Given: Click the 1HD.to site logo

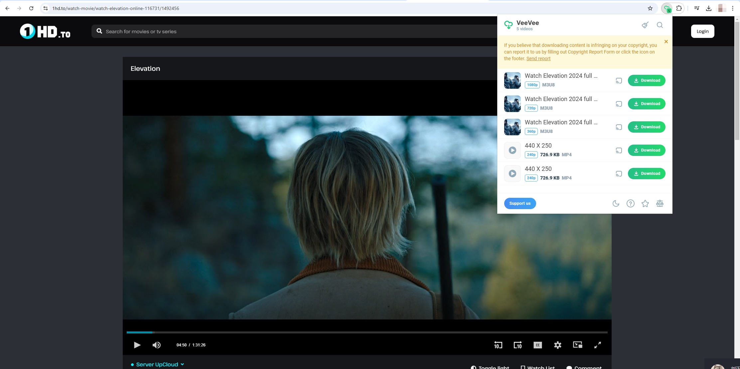Looking at the screenshot, I should [45, 31].
